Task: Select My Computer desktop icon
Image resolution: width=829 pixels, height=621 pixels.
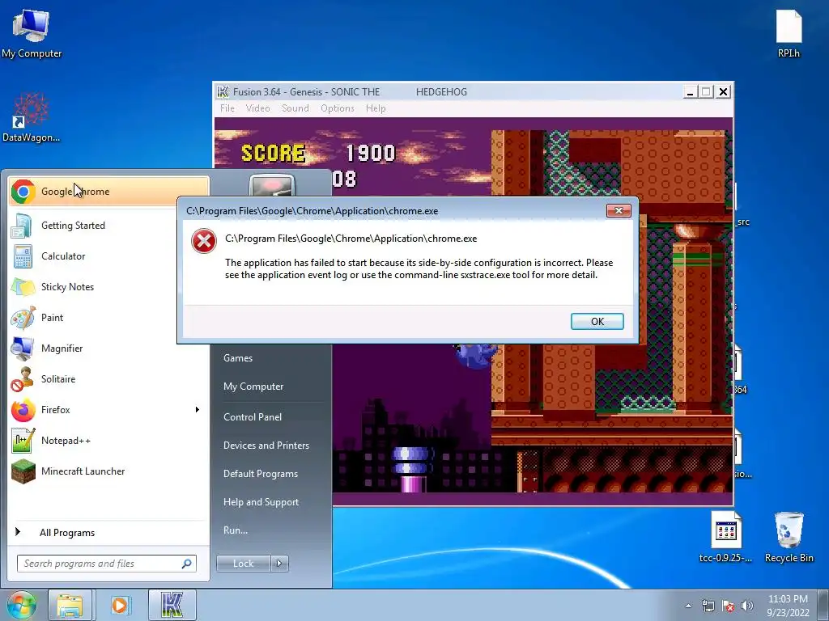Action: 32,34
